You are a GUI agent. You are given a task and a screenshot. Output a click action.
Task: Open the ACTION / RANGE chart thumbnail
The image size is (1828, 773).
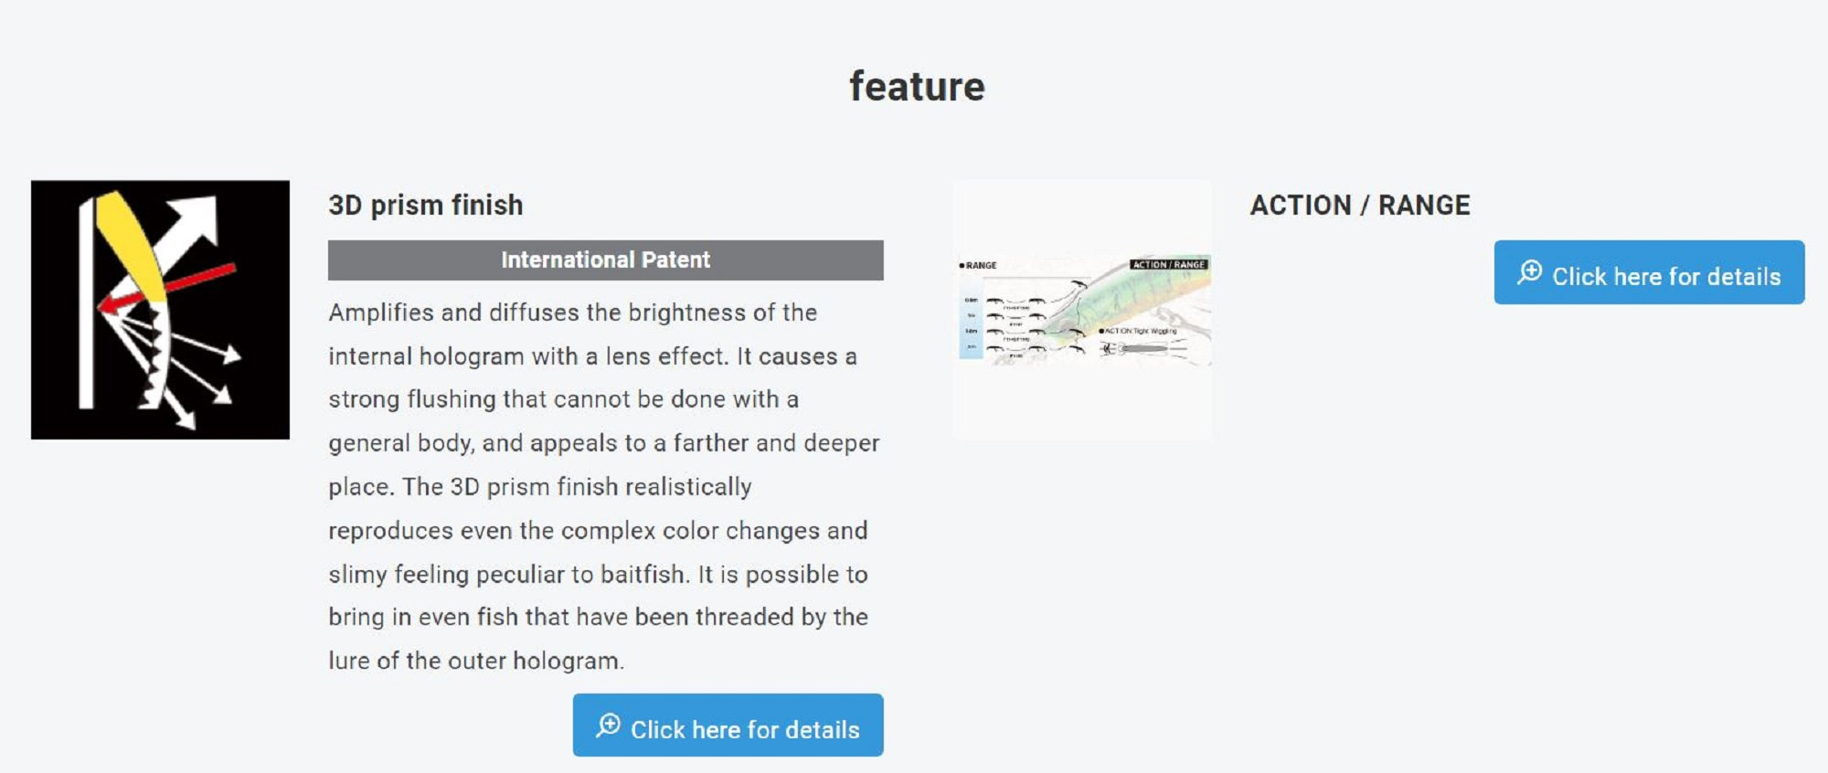1083,310
